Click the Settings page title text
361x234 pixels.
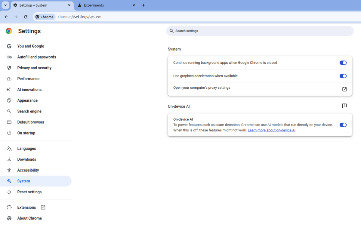(29, 31)
